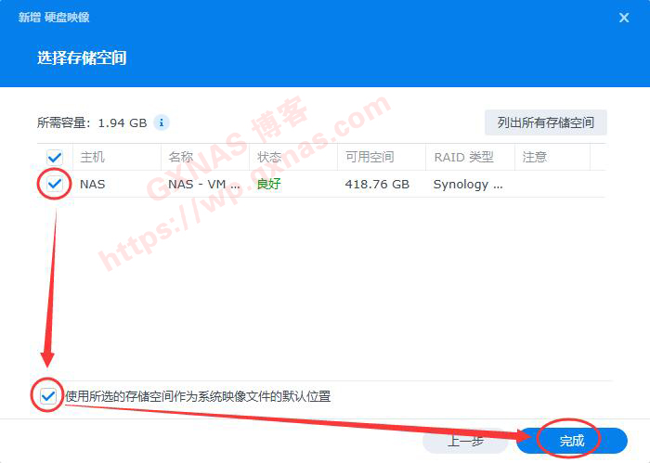Go back with the 上一步 button
Viewport: 650px width, 463px height.
[x=465, y=441]
